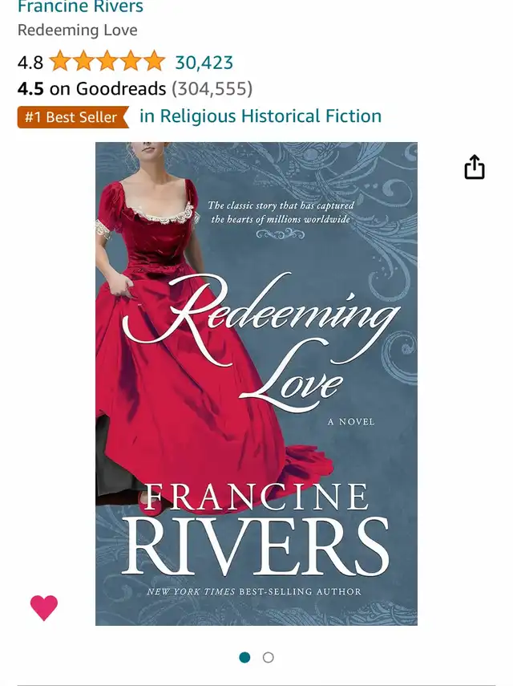This screenshot has height=686, width=513.
Task: Select the first filled carousel dot
Action: coord(244,657)
